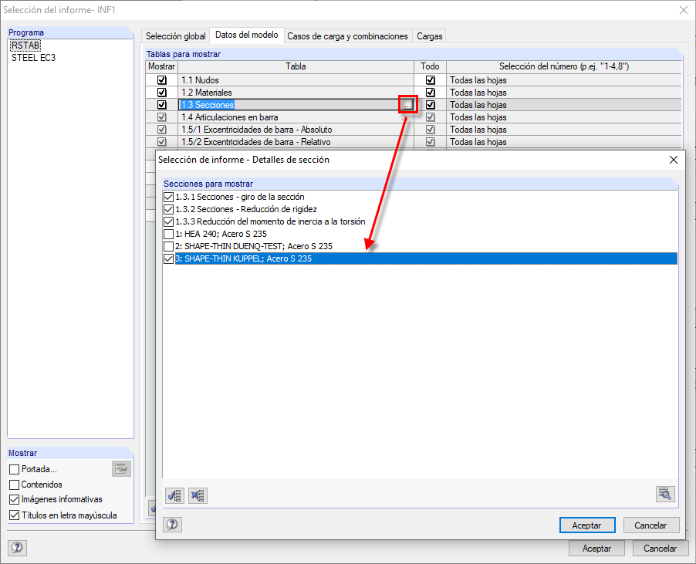696x564 pixels.
Task: Toggle Todo checkbox for 1.5/1 Excentricidades Absoluto
Action: pos(430,130)
